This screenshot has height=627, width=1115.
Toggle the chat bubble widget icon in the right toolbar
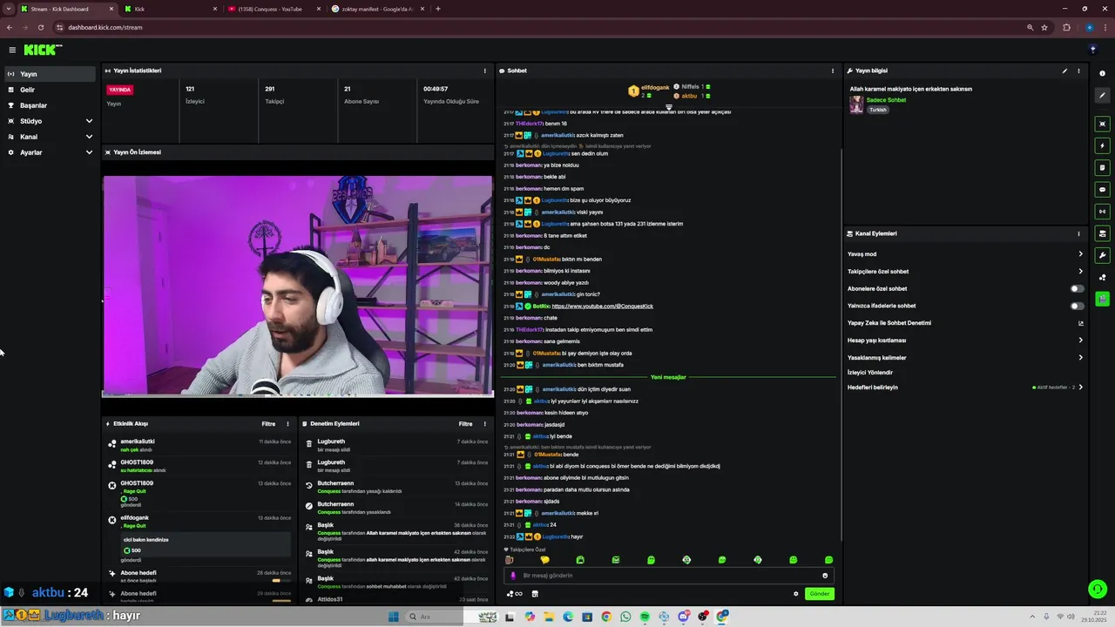pos(1102,189)
